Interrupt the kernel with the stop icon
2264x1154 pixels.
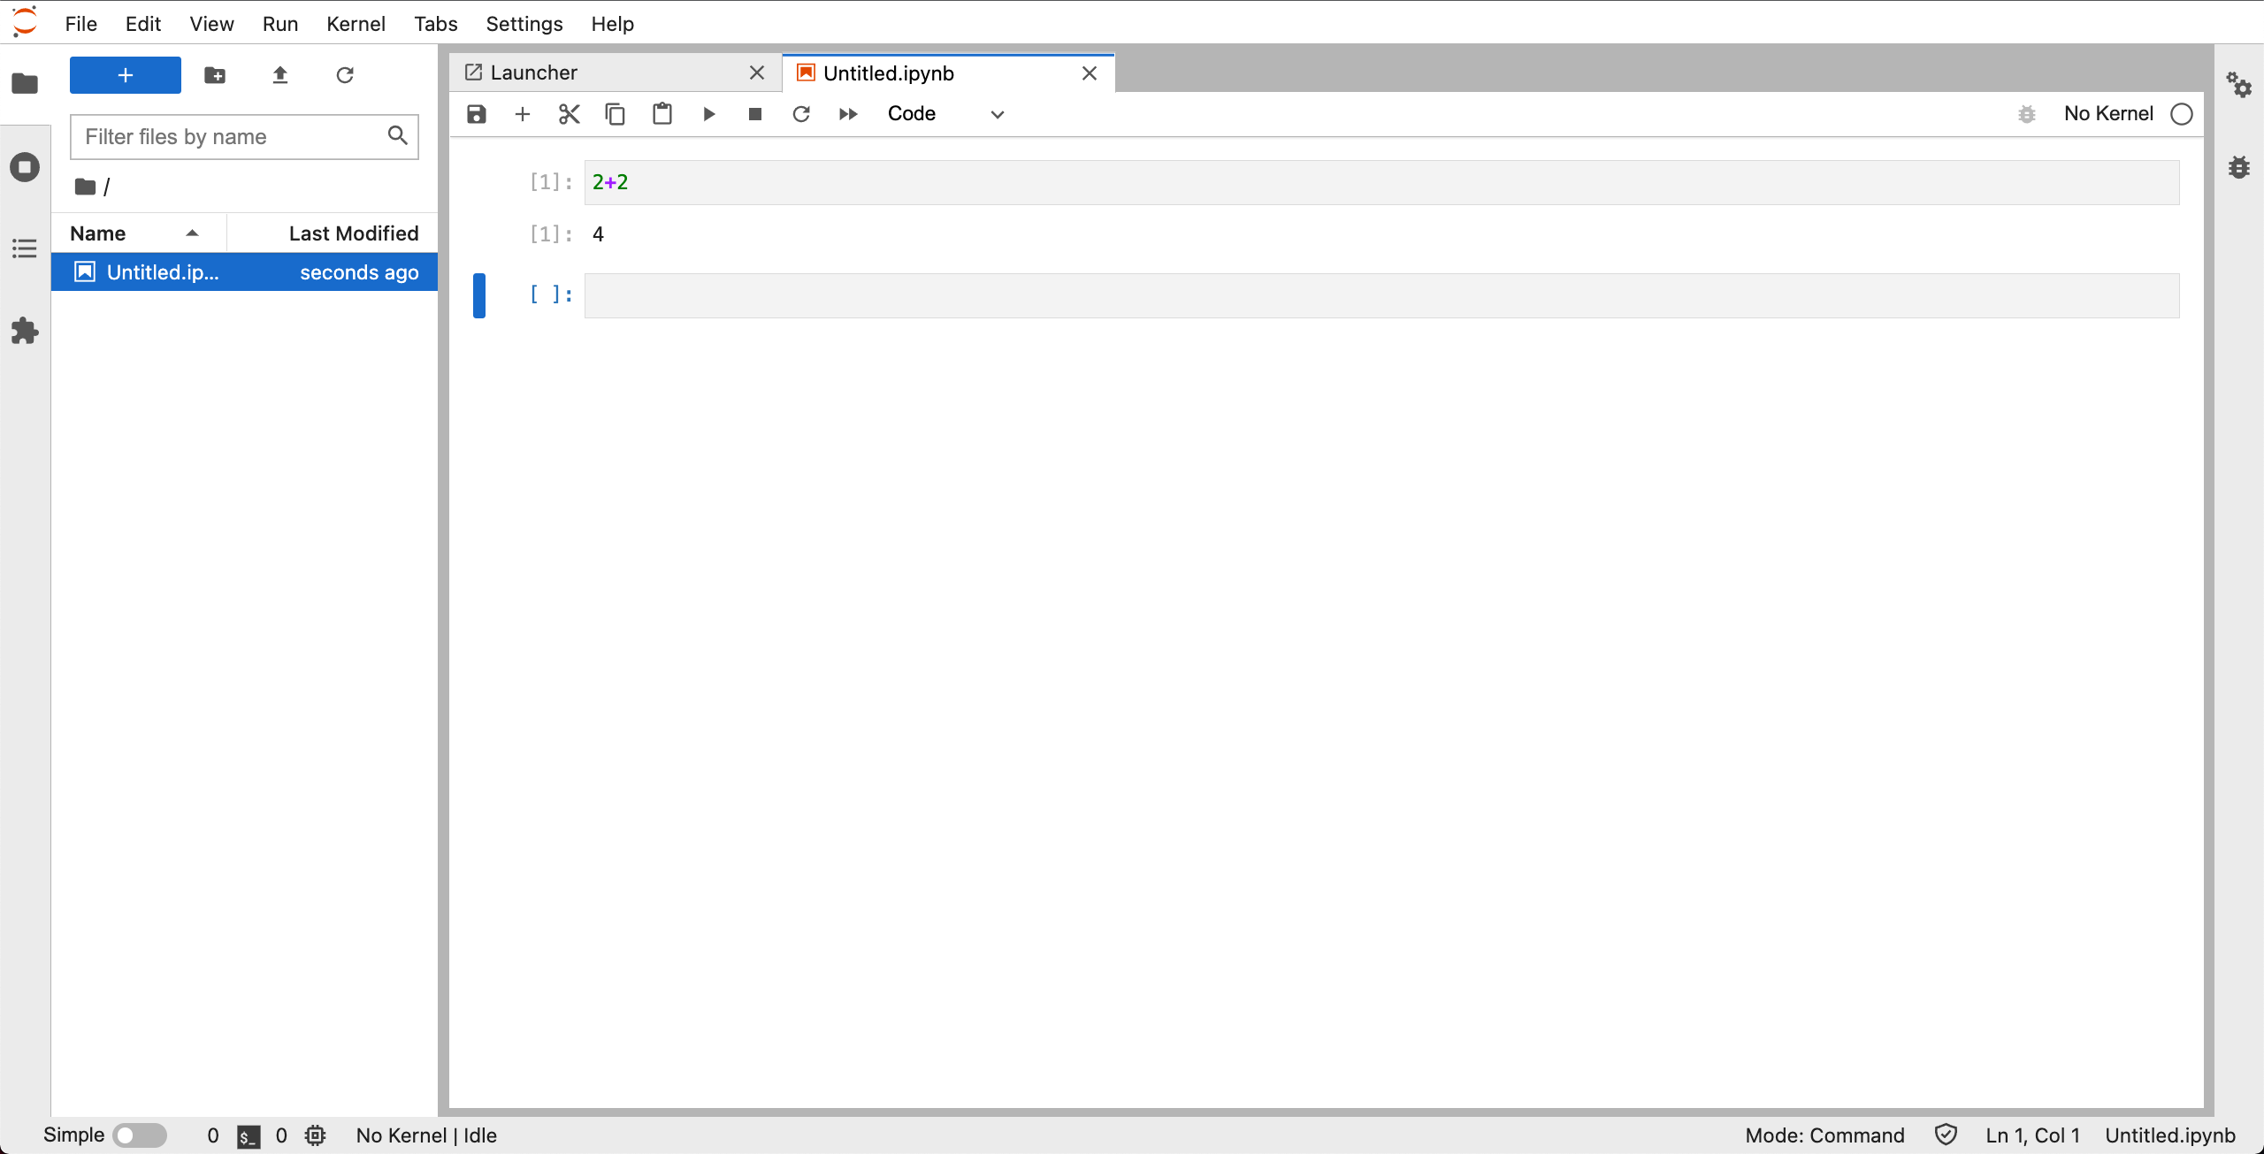754,113
